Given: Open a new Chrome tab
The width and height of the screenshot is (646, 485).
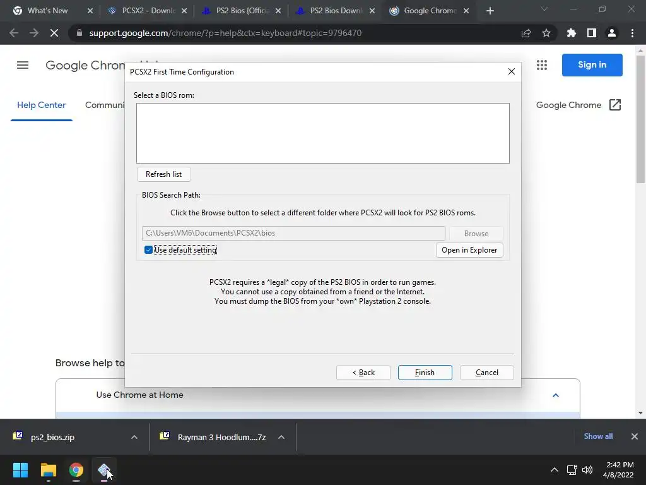Looking at the screenshot, I should [x=490, y=11].
